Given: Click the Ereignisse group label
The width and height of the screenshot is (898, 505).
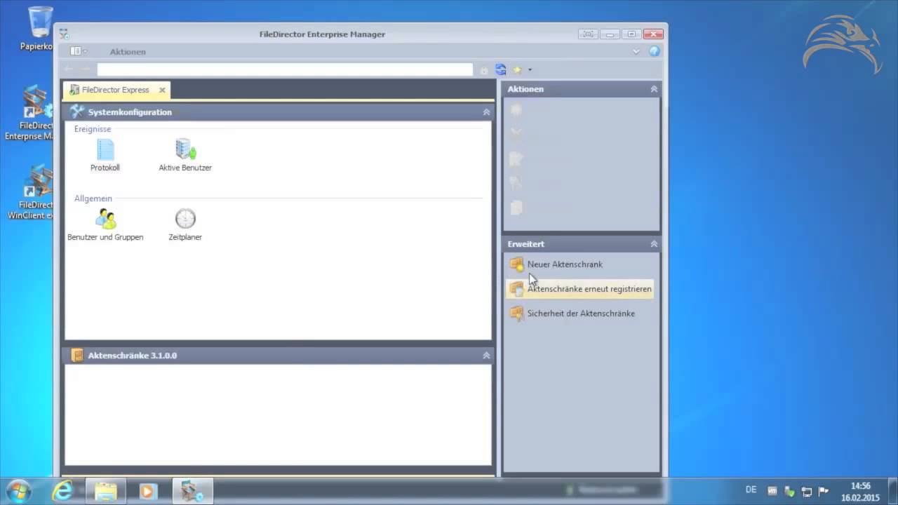Looking at the screenshot, I should [93, 129].
